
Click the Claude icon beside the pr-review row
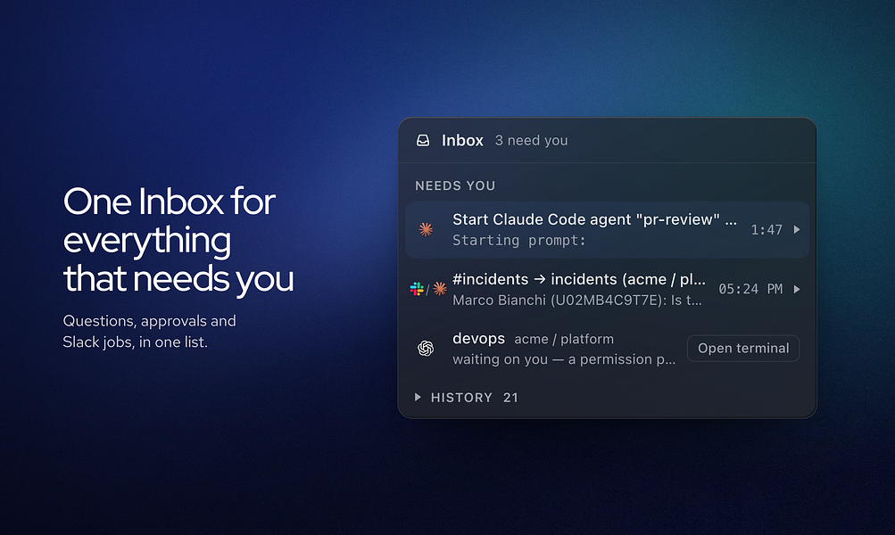click(x=426, y=229)
